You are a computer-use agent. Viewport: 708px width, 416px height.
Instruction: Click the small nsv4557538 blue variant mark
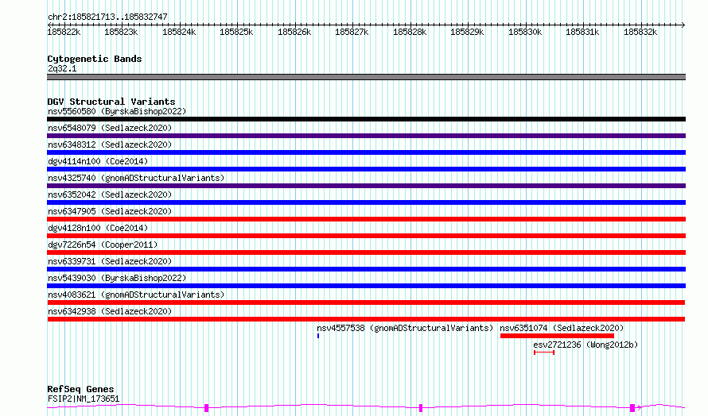coord(318,336)
